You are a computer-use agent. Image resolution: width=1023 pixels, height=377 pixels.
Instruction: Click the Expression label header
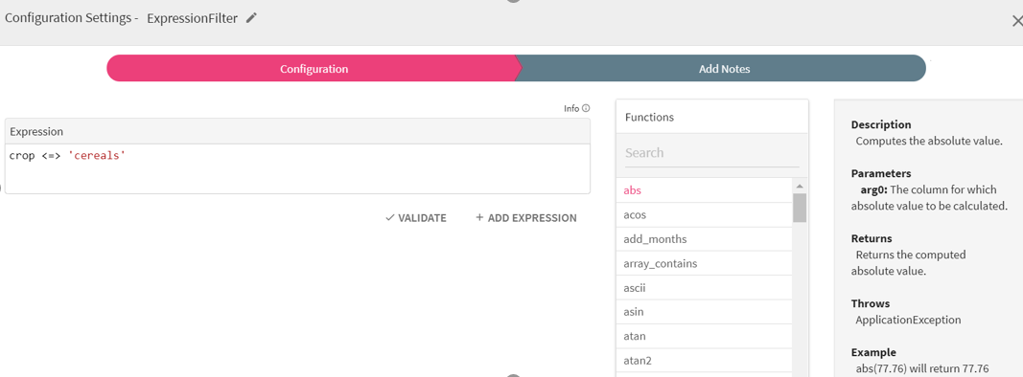(x=297, y=131)
